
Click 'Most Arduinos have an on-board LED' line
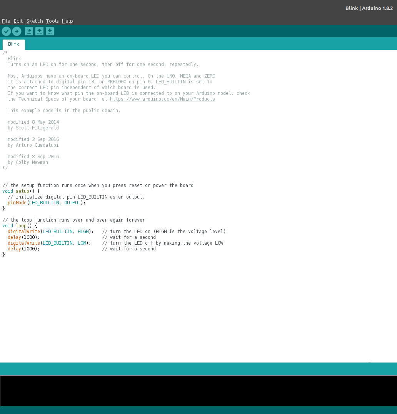[x=111, y=76]
